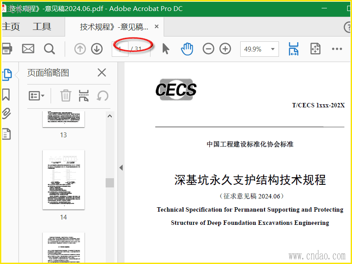The width and height of the screenshot is (352, 264).
Task: Open the document-page icon sidebar panel
Action: [x=7, y=134]
